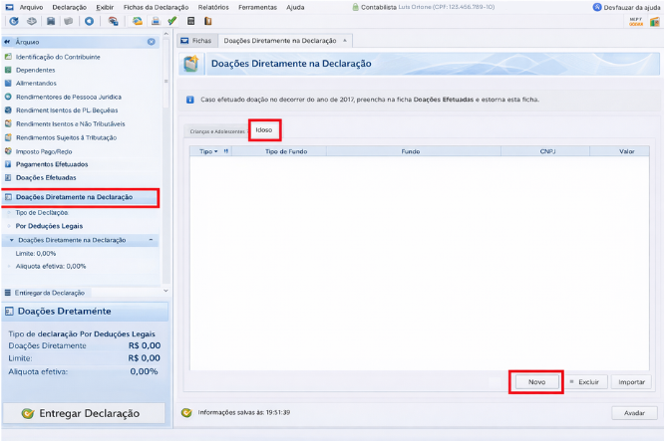Open the Fichas da Declaração menu

156,7
